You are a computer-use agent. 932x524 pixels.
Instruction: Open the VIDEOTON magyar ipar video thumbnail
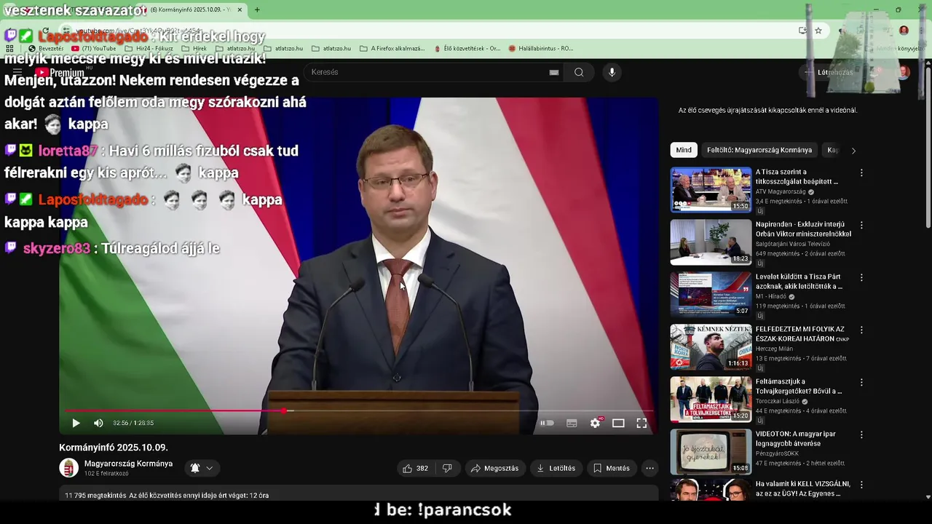click(x=711, y=452)
